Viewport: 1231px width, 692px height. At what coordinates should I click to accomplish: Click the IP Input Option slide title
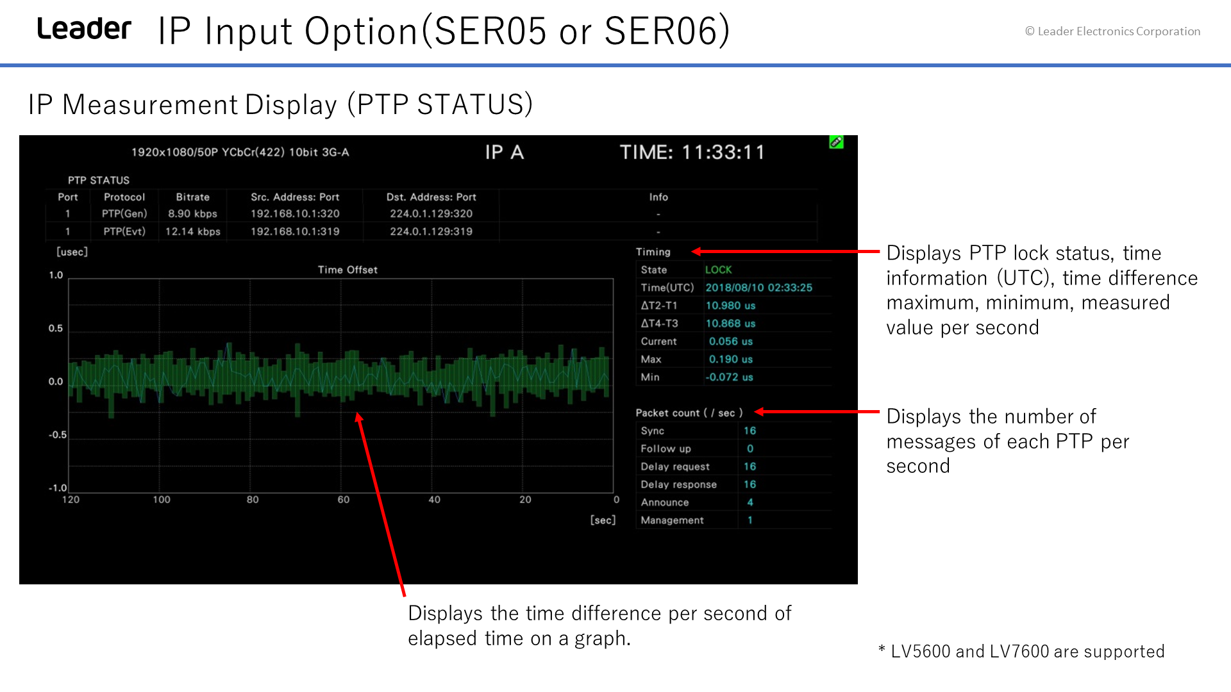444,30
